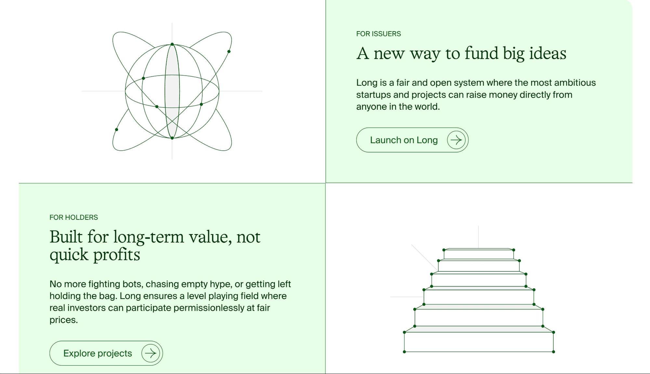
Task: Click the paragraph starting No more fighting bots
Action: tap(170, 302)
